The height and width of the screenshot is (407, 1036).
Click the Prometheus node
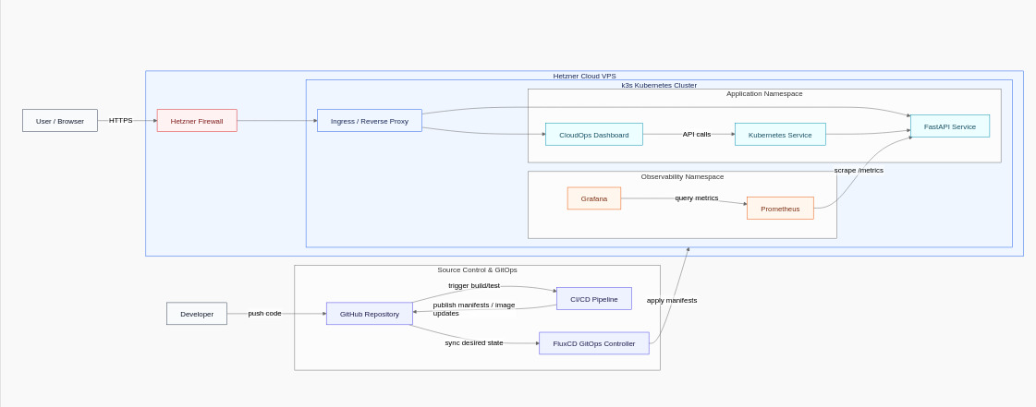[x=780, y=209]
